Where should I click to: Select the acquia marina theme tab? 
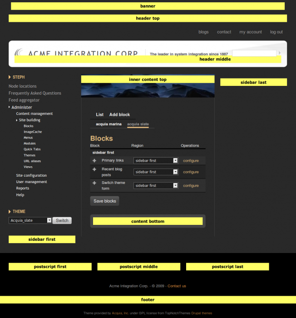pos(109,124)
